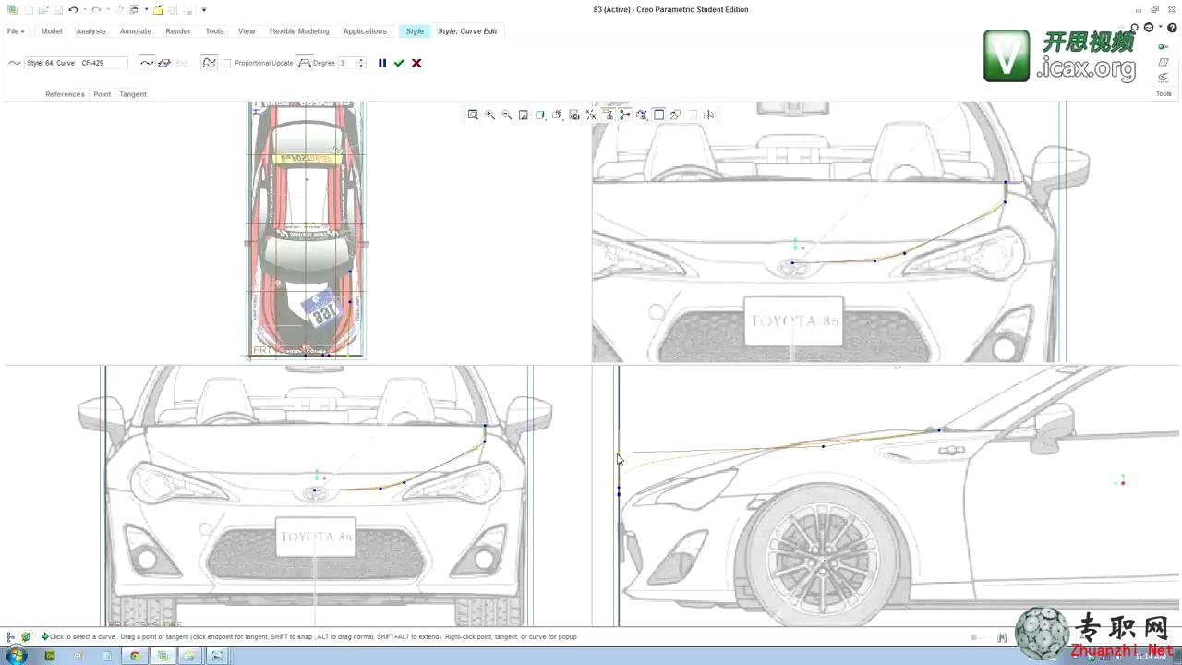The width and height of the screenshot is (1182, 665).
Task: Open datum display filters icon
Action: [x=591, y=115]
